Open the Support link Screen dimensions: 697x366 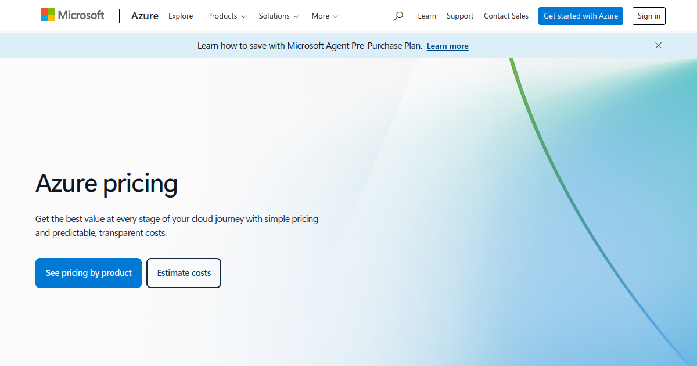(460, 16)
